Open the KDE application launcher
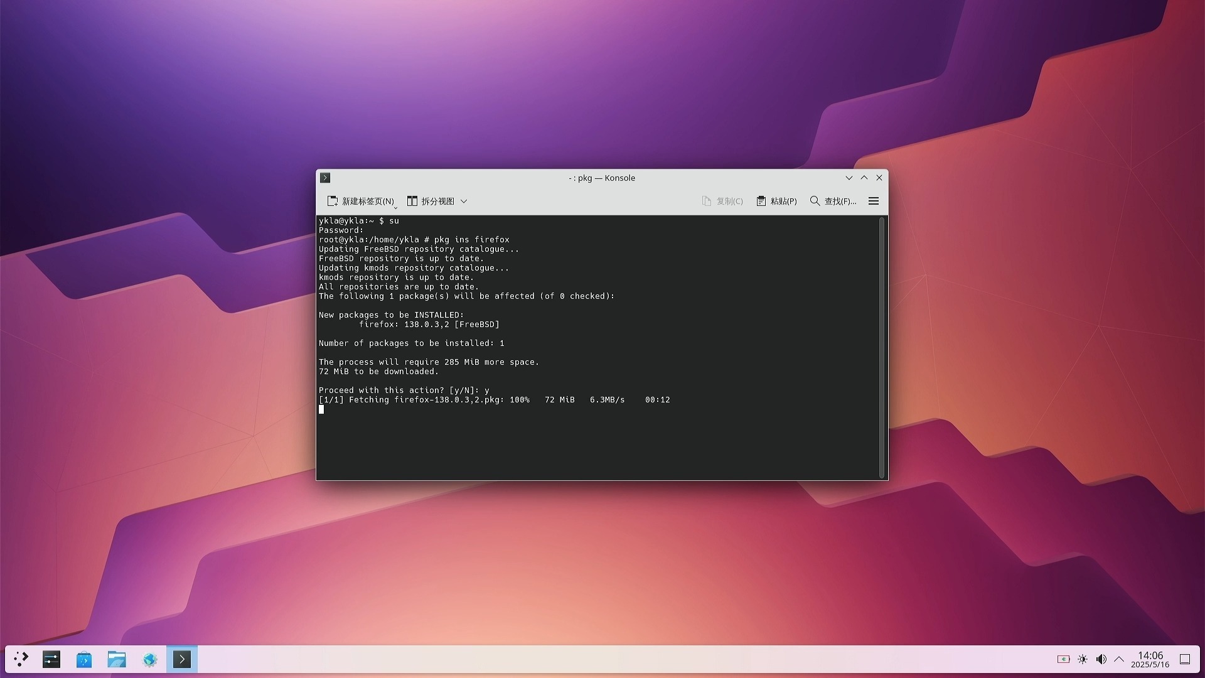This screenshot has height=678, width=1205. pos(21,659)
